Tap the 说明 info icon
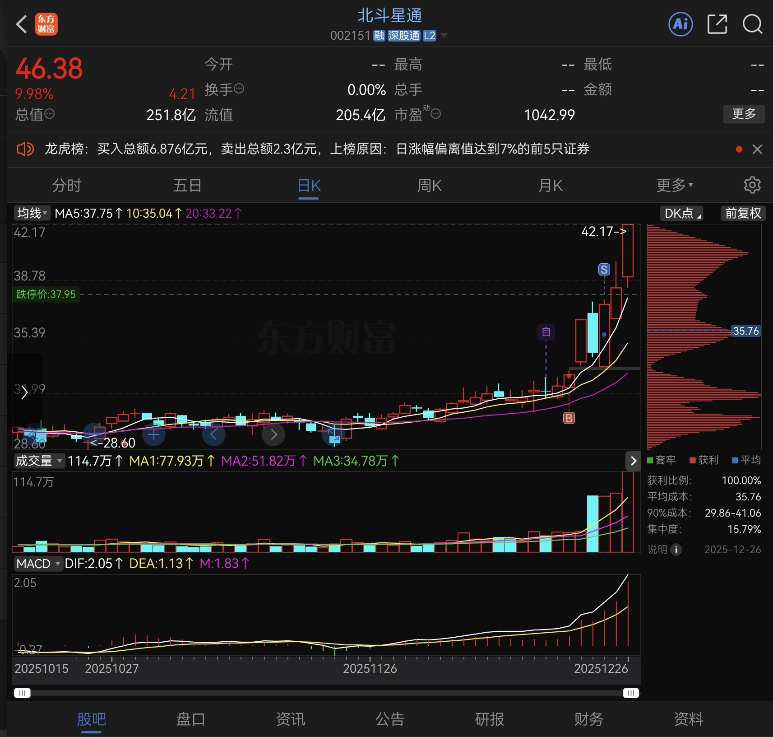Screen dimensions: 773x737 coord(676,550)
